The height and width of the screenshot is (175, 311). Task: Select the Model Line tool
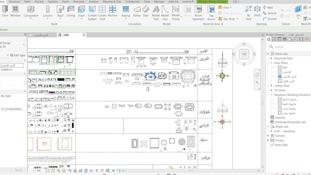(165, 13)
